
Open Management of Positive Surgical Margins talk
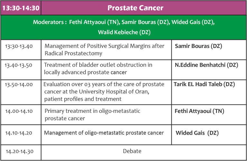point(105,50)
